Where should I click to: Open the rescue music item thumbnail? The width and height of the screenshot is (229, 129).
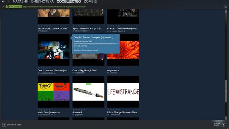pyautogui.click(x=54, y=16)
